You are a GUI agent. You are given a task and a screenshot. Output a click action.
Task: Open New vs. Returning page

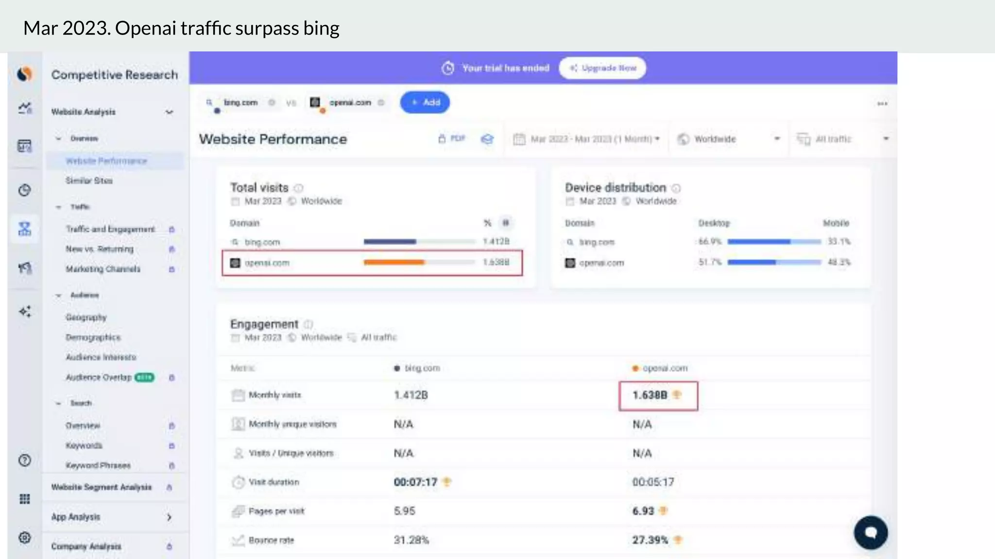coord(100,249)
